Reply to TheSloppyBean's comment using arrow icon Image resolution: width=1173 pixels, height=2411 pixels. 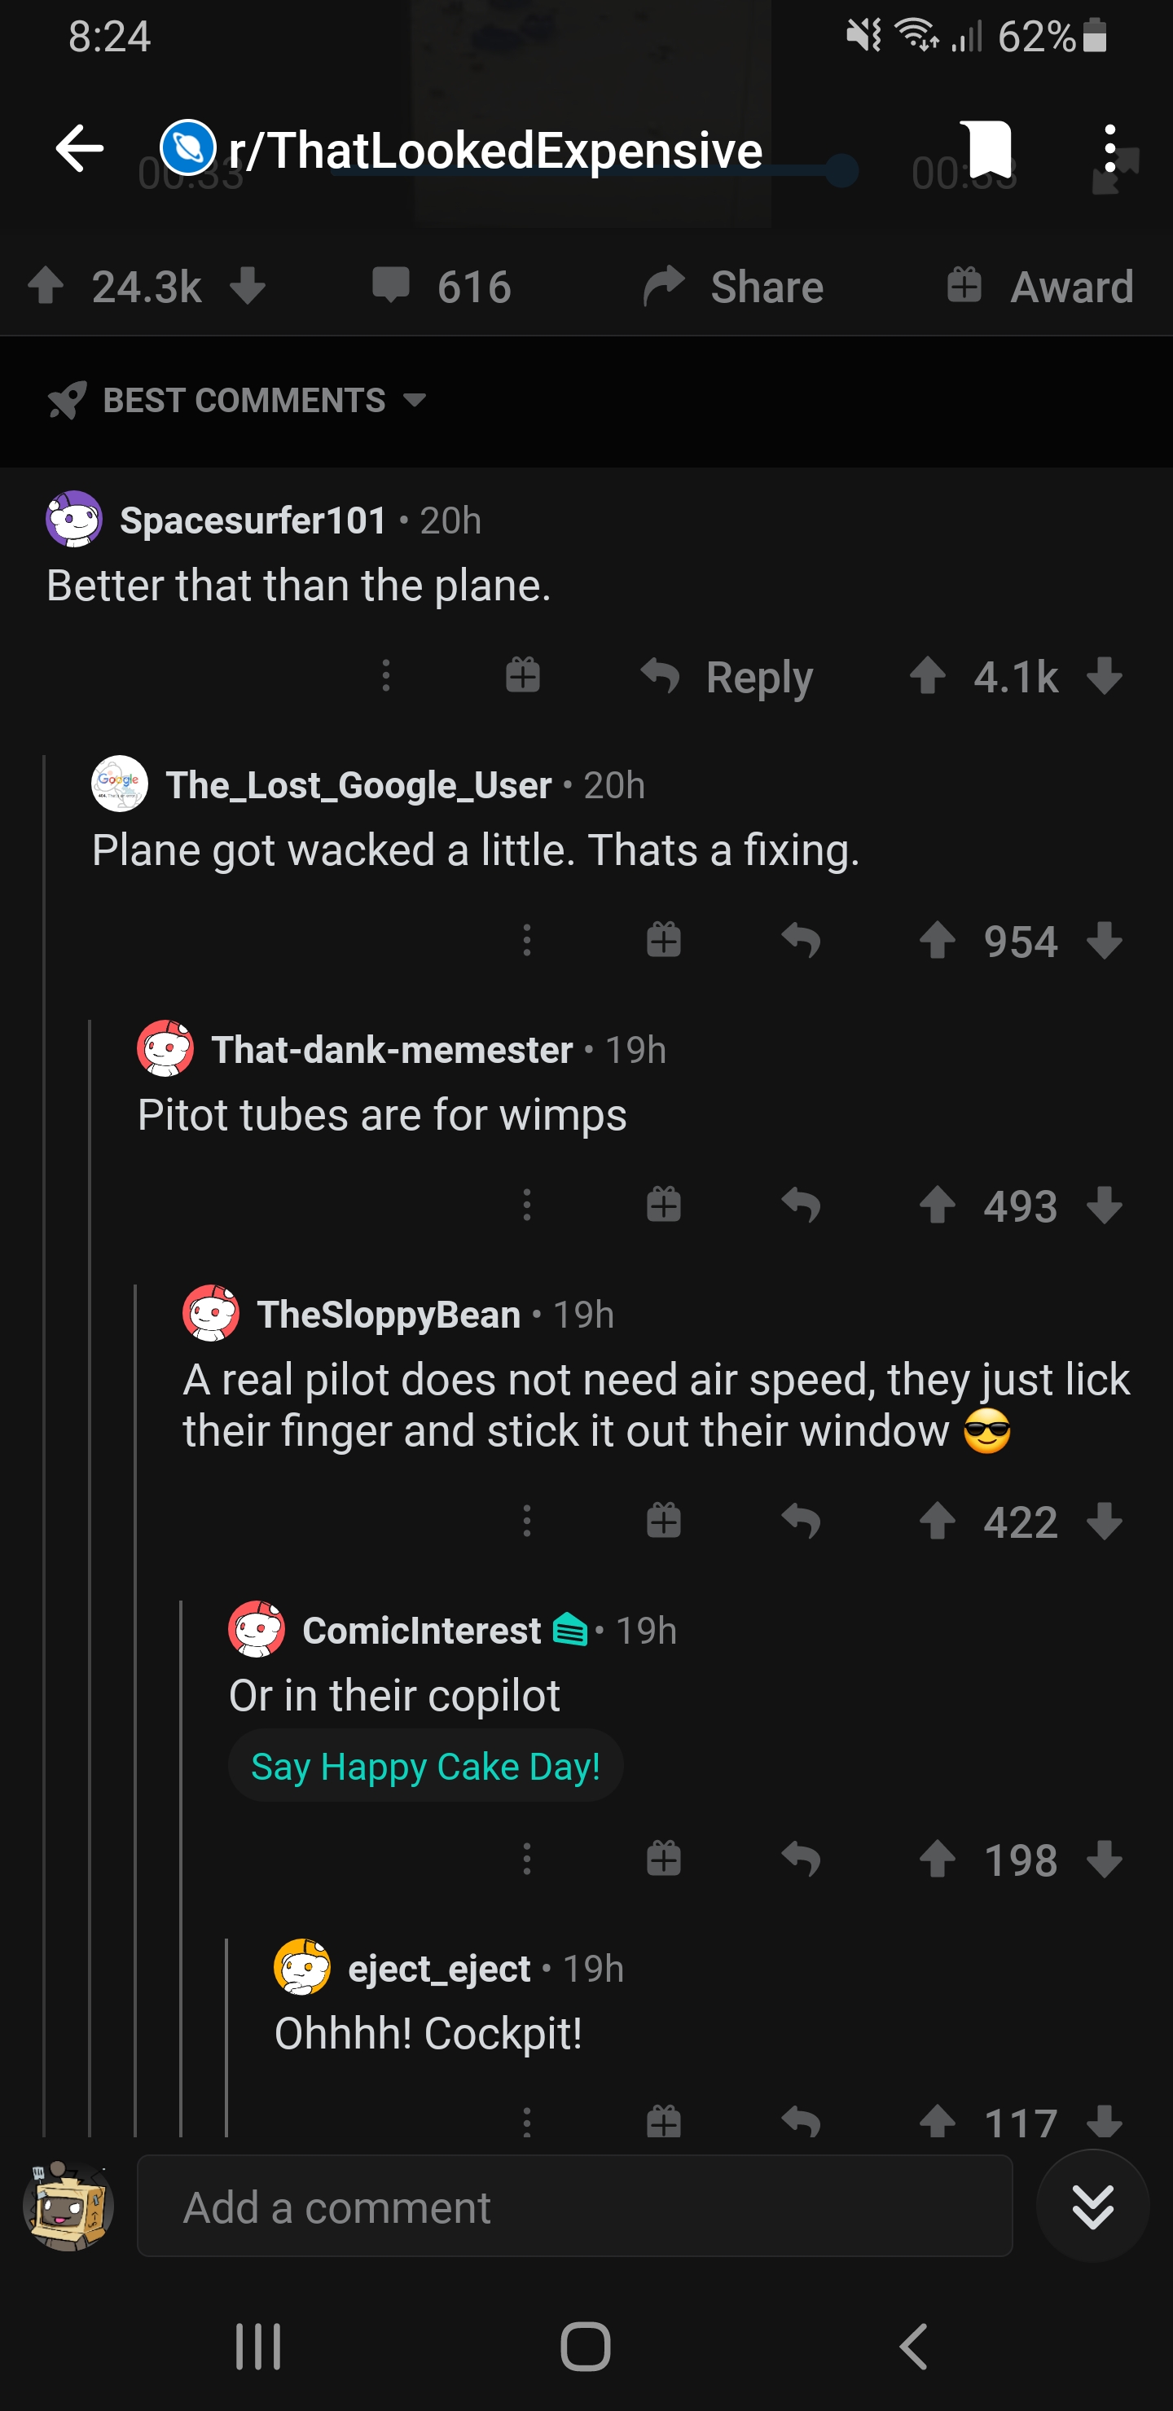click(802, 1521)
